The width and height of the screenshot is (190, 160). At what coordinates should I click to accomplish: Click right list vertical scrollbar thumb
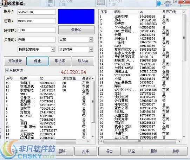click(184, 38)
